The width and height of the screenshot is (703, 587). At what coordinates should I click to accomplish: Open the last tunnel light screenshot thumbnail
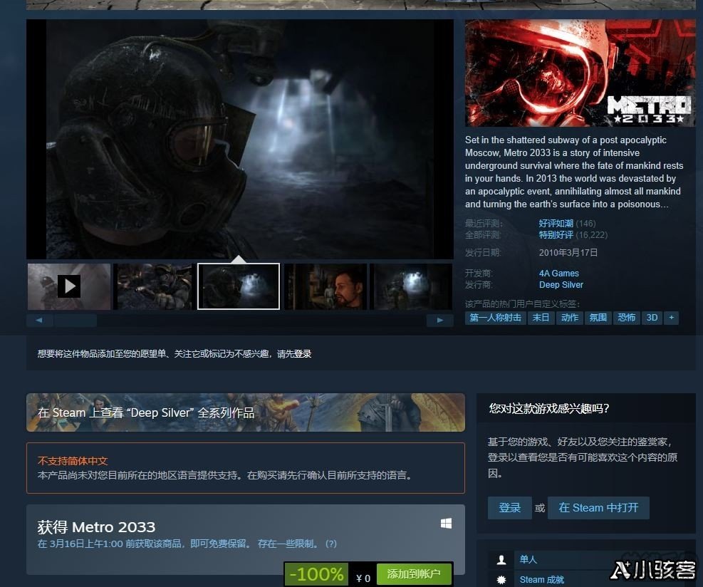point(412,286)
